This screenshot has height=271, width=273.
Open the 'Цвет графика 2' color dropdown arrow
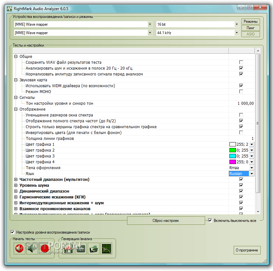coord(252,150)
